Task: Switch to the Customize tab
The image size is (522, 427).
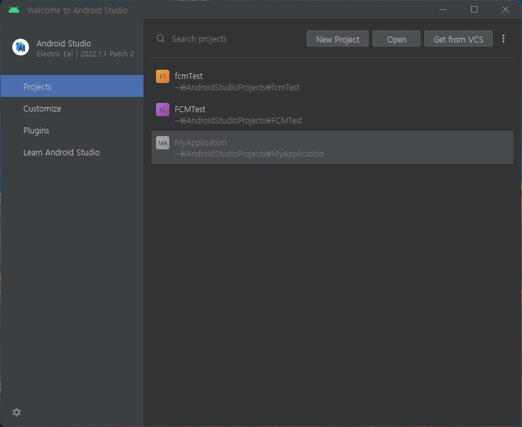Action: tap(72, 108)
